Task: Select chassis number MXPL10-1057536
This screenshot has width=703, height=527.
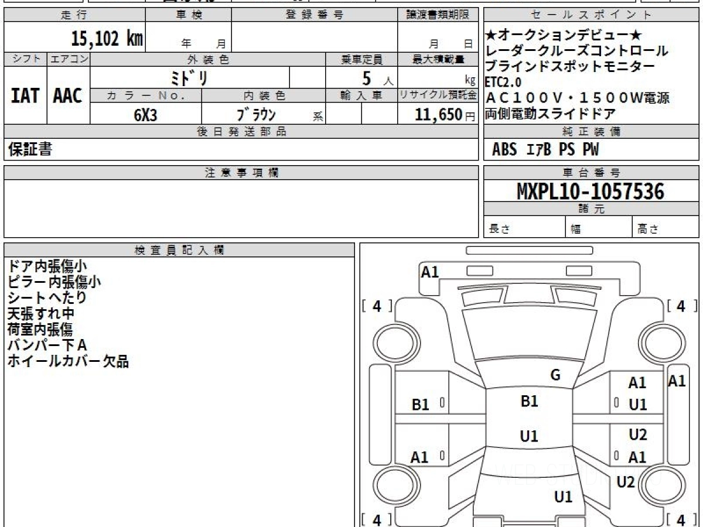Action: click(x=590, y=191)
